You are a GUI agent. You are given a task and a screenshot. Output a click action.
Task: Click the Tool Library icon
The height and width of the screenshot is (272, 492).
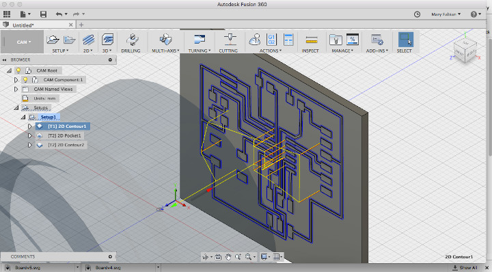coord(336,40)
